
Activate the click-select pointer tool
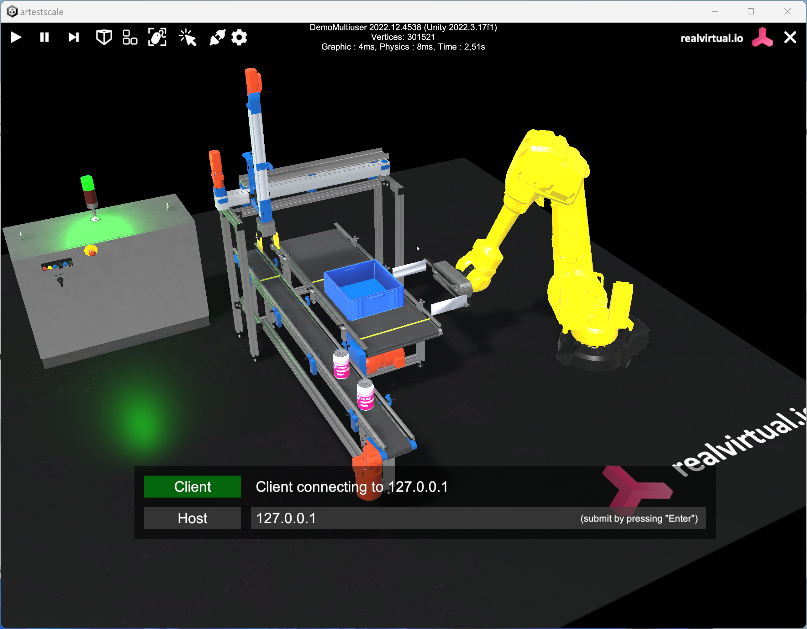pyautogui.click(x=187, y=37)
